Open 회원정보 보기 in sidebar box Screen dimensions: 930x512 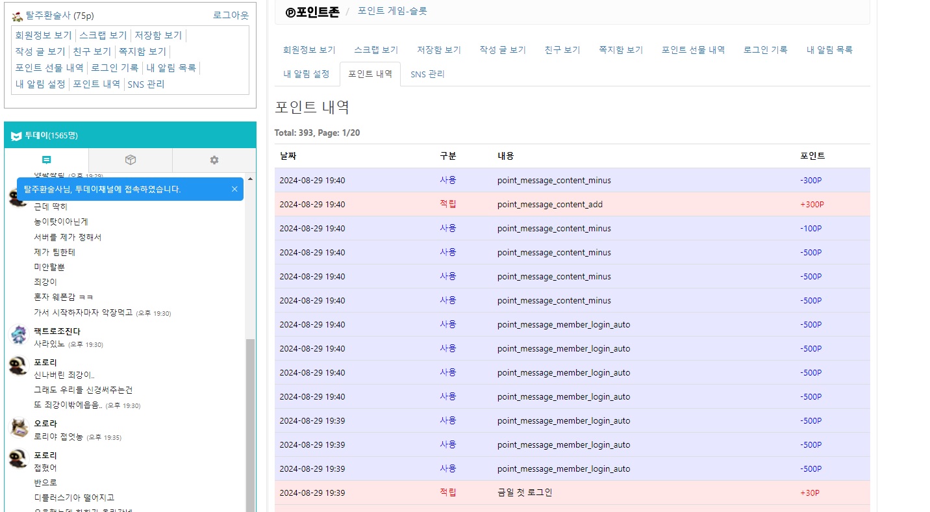coord(44,35)
